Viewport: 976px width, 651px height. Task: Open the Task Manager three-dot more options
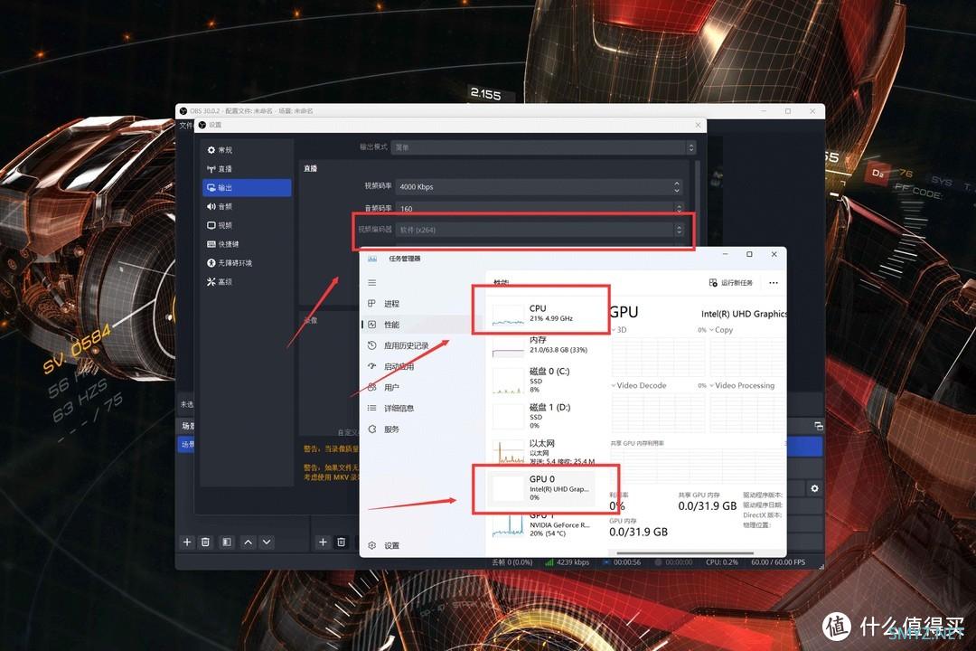tap(773, 283)
